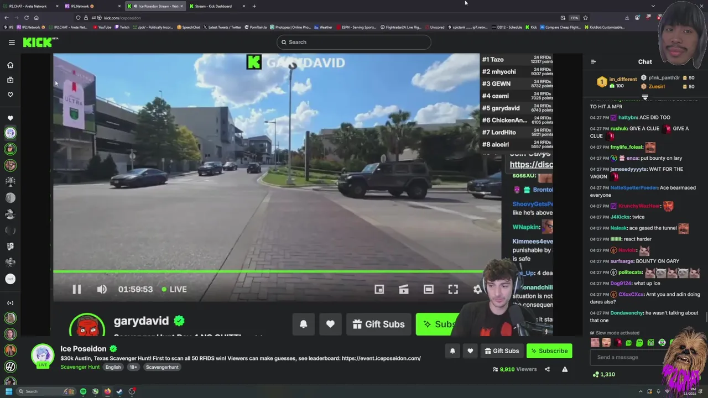Open Spotify from the taskbar

pyautogui.click(x=83, y=391)
